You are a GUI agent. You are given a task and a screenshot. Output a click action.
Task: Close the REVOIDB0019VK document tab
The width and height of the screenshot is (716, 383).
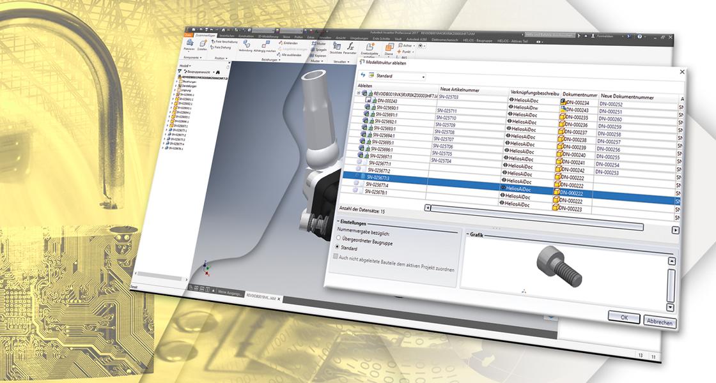(279, 299)
